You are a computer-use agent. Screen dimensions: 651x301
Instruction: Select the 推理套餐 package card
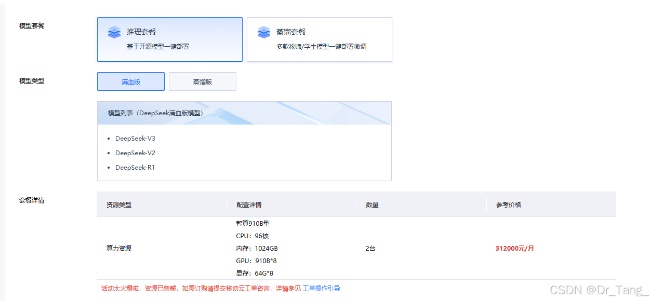[169, 39]
